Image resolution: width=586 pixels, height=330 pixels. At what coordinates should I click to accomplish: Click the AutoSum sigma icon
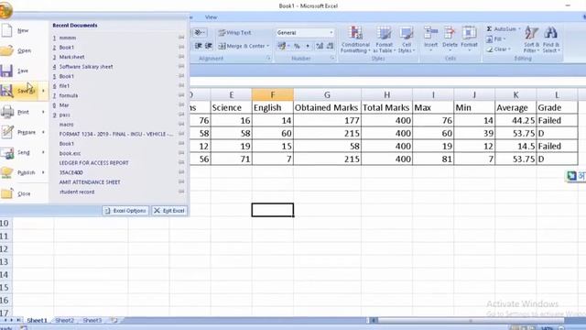coord(489,28)
